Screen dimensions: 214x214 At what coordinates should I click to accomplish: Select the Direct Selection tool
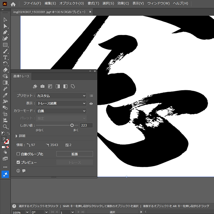click(5, 26)
